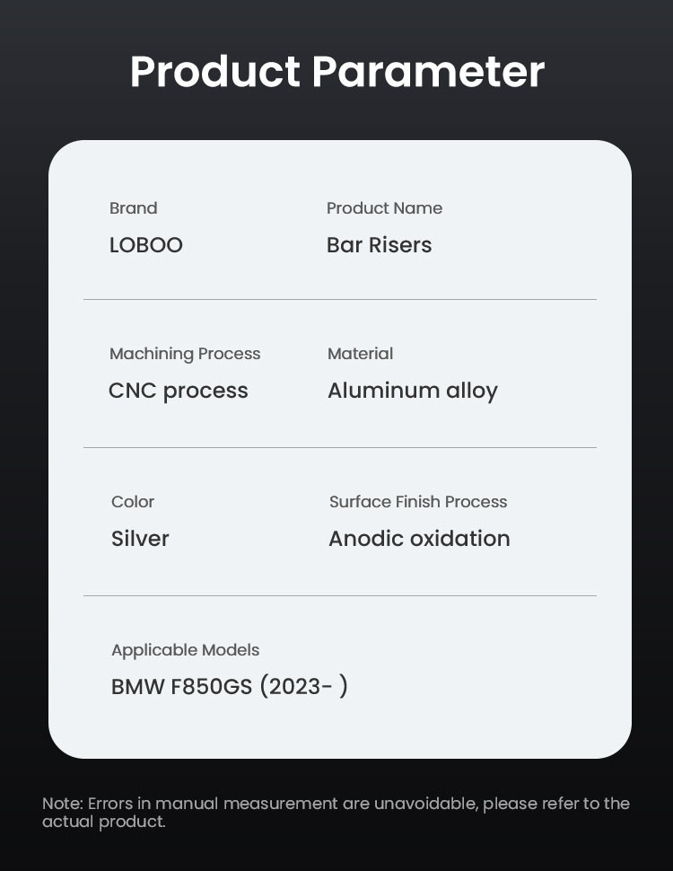This screenshot has height=871, width=673.
Task: Click the Material label
Action: click(360, 354)
